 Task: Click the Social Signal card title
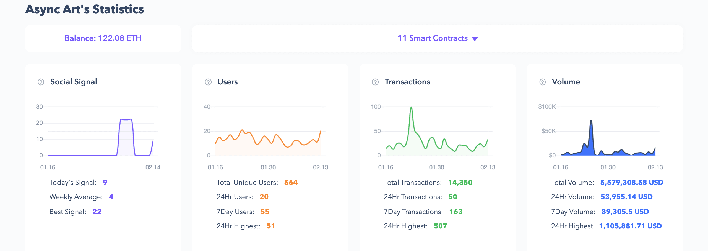pyautogui.click(x=74, y=82)
